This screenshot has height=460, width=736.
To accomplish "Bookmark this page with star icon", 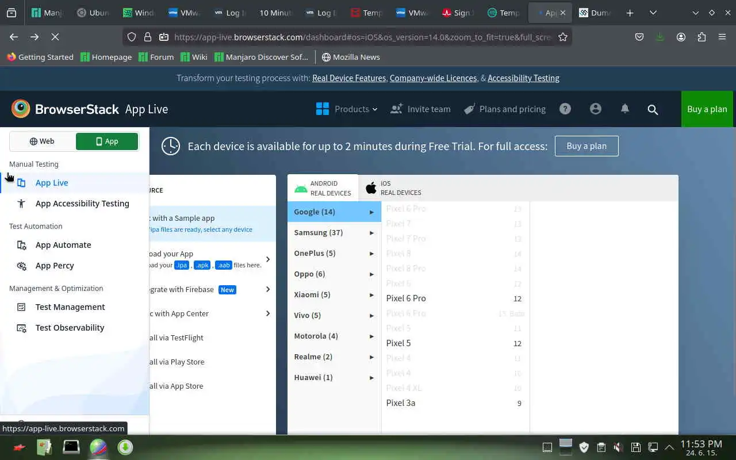I will 563,37.
